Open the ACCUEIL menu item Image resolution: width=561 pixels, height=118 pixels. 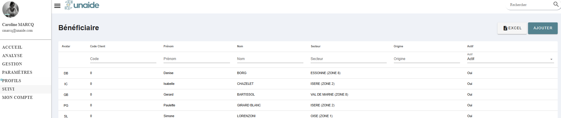(x=12, y=47)
